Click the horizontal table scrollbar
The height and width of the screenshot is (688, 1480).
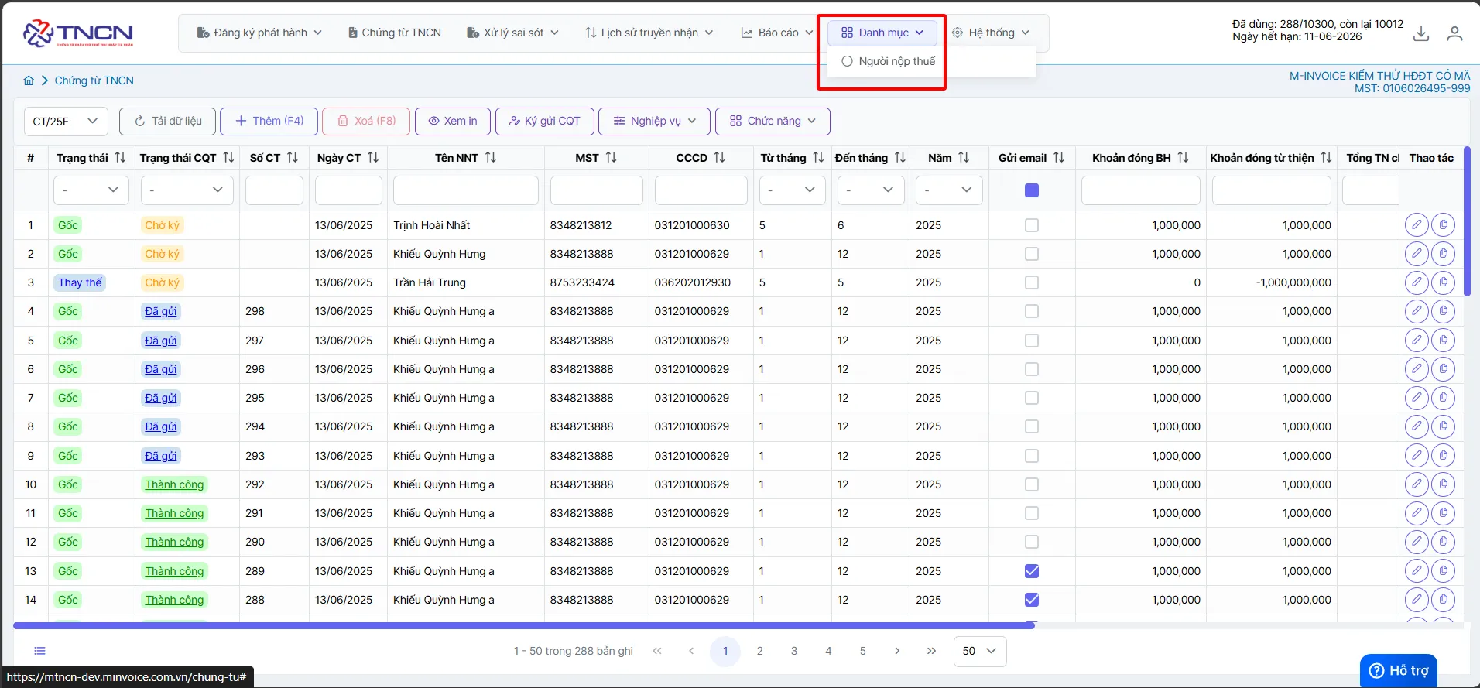coord(524,625)
